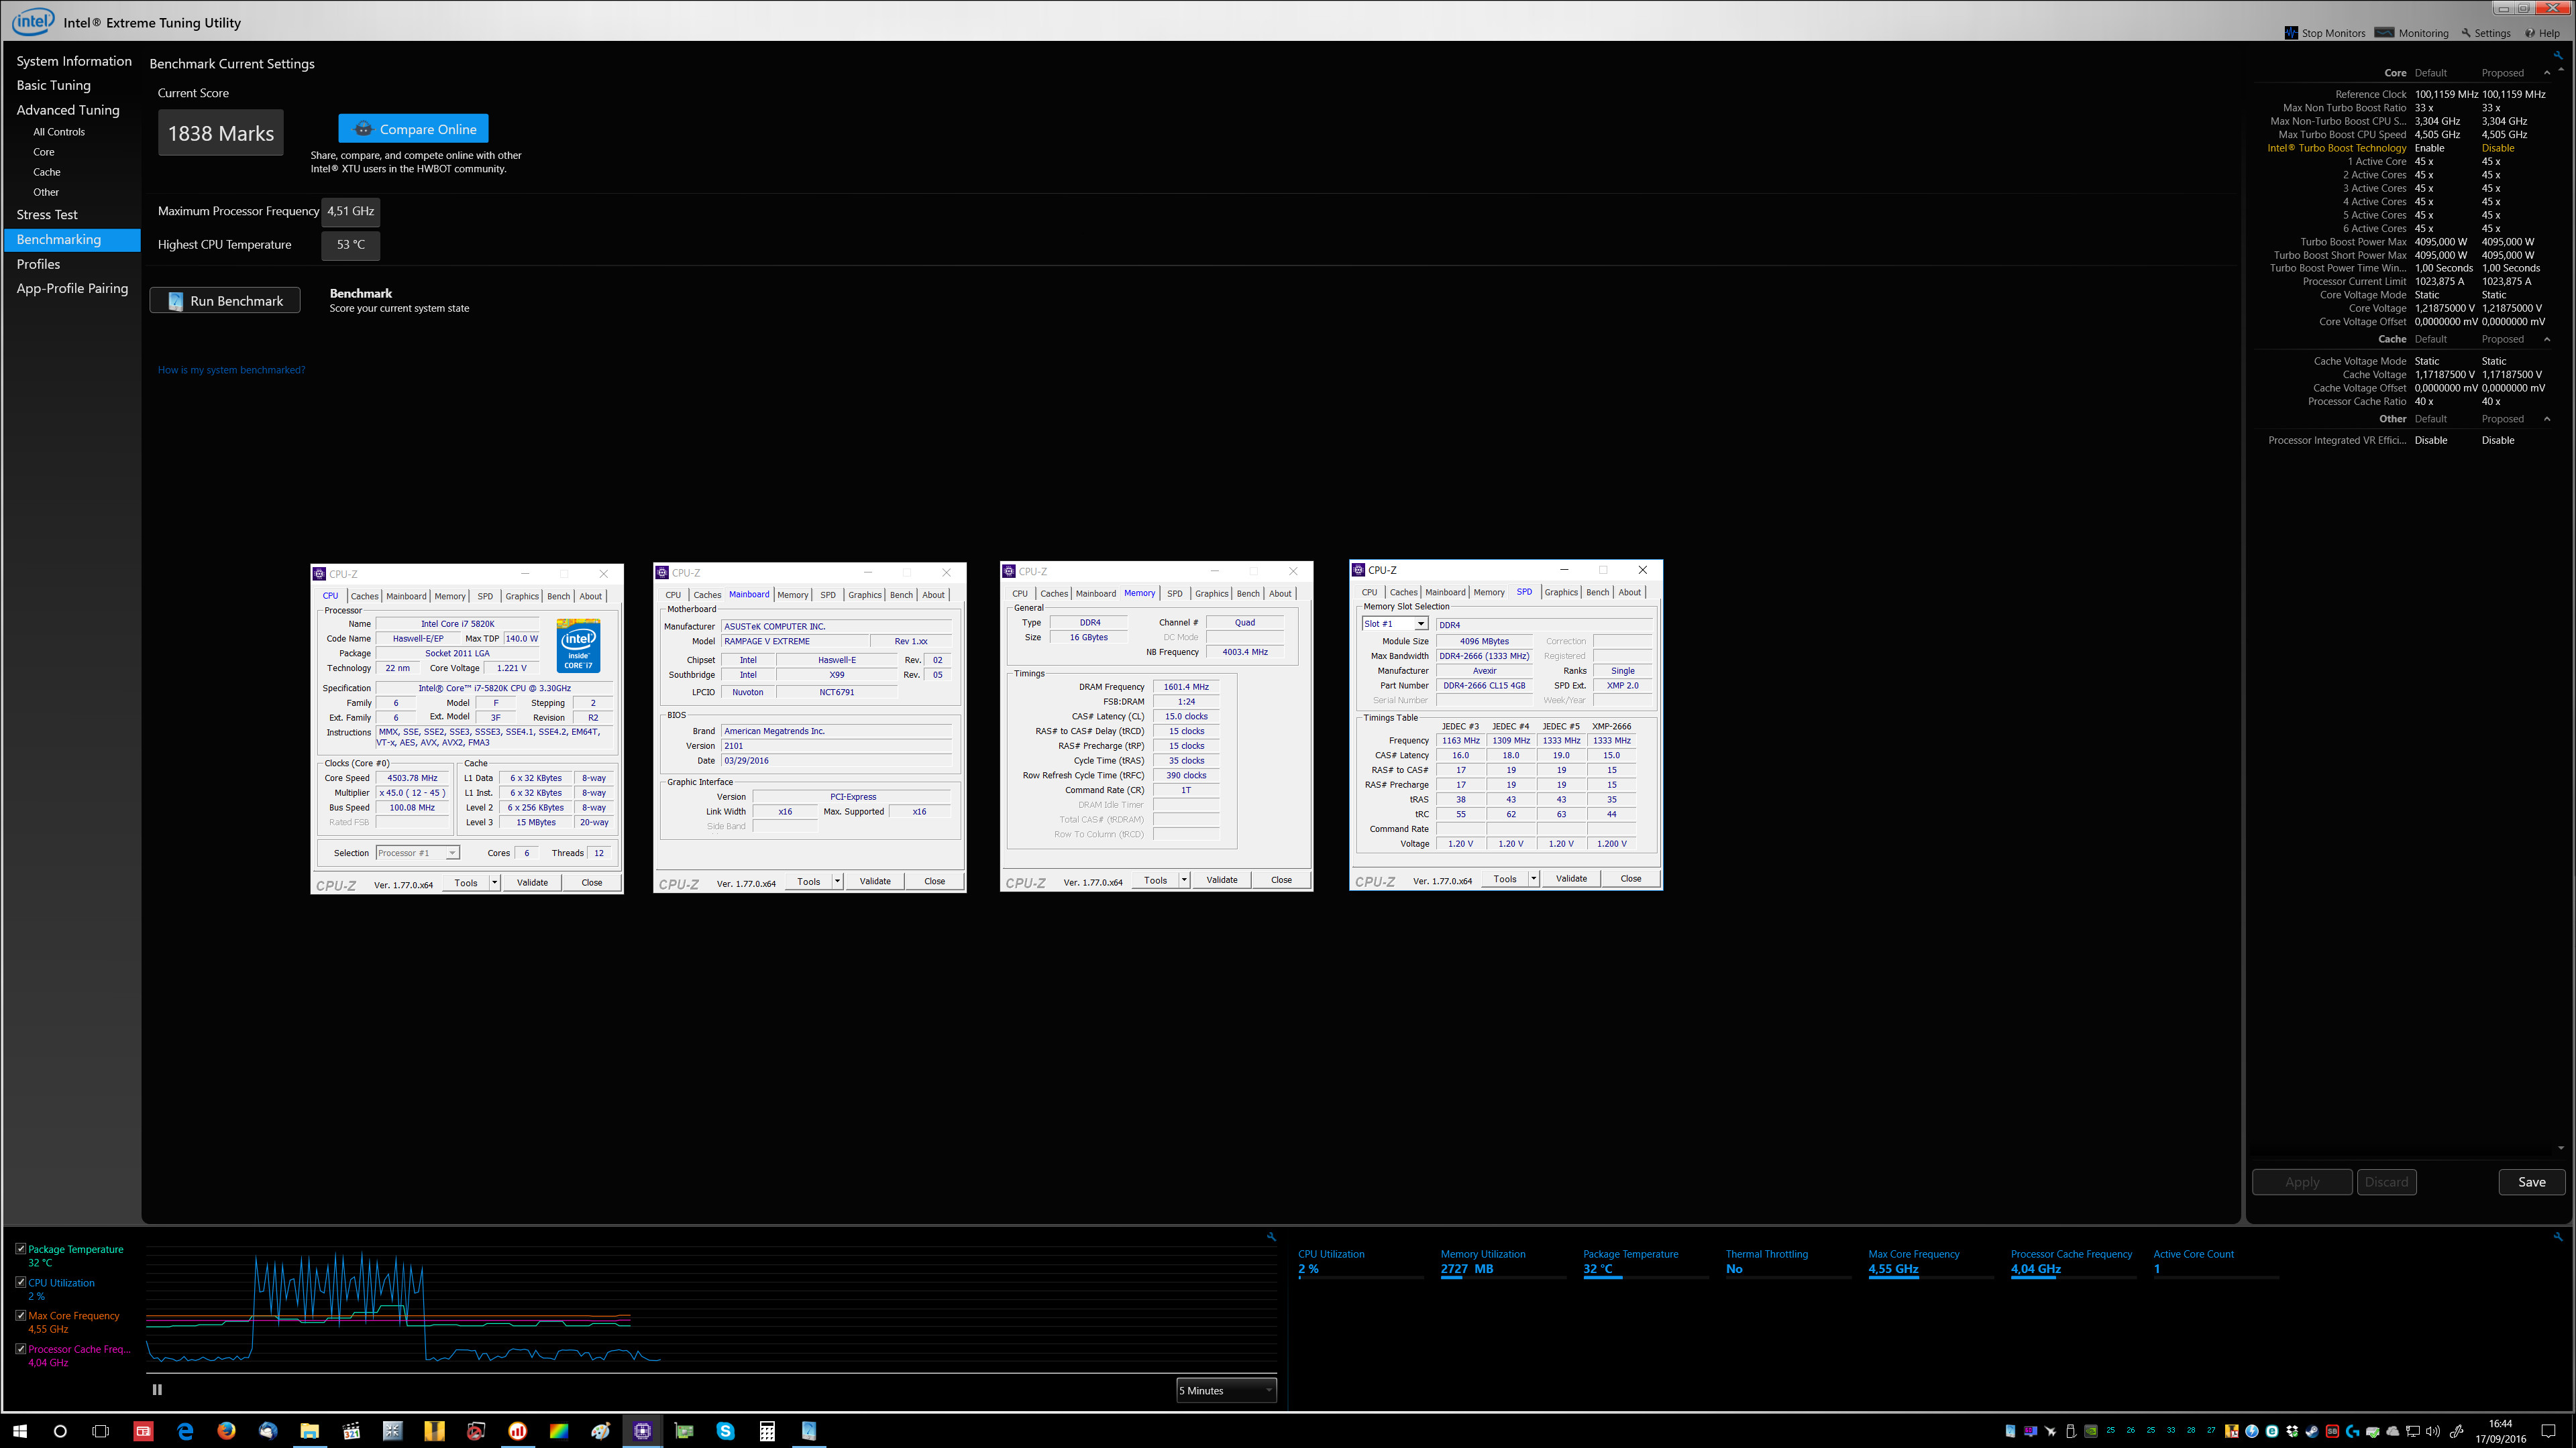
Task: Collapse the Core settings section
Action: [2547, 73]
